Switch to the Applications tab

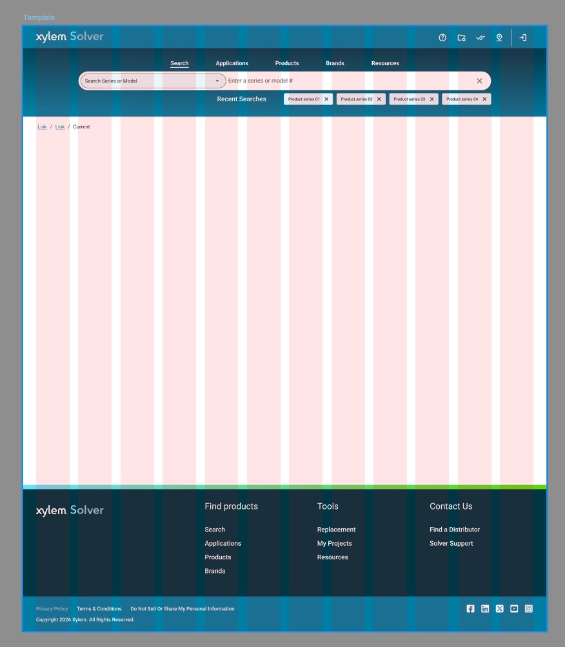pyautogui.click(x=232, y=63)
